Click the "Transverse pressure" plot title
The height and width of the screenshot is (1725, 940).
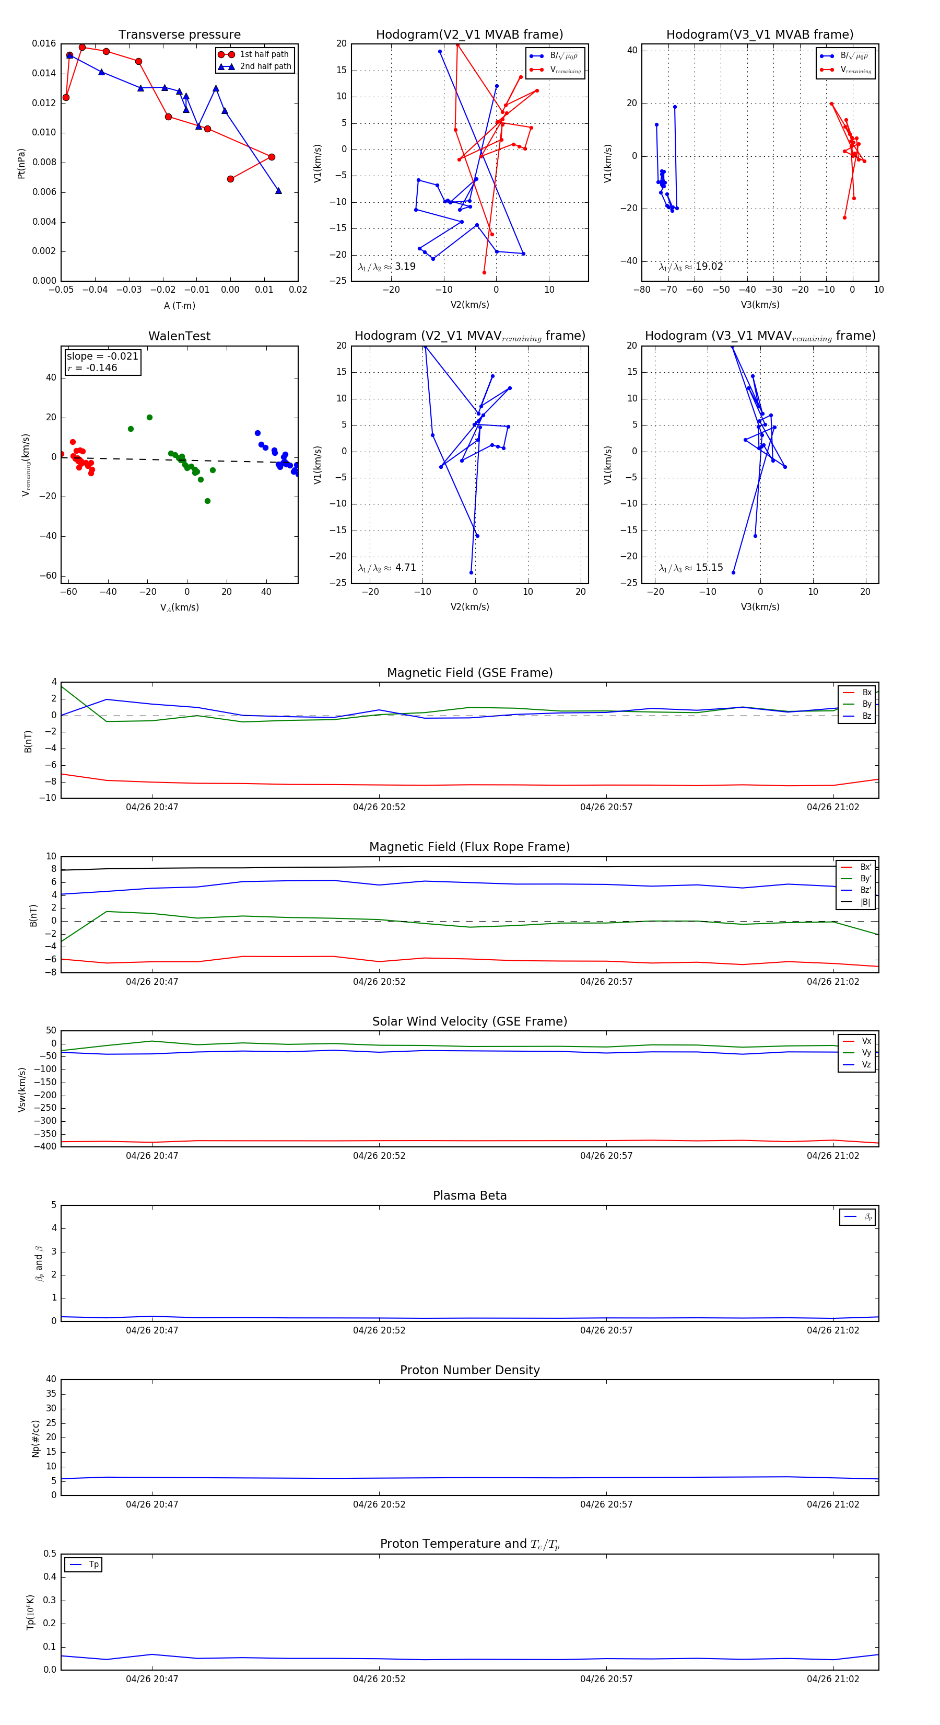click(179, 35)
